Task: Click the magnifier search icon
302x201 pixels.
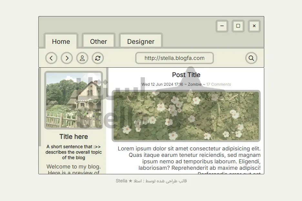Action: pos(251,58)
